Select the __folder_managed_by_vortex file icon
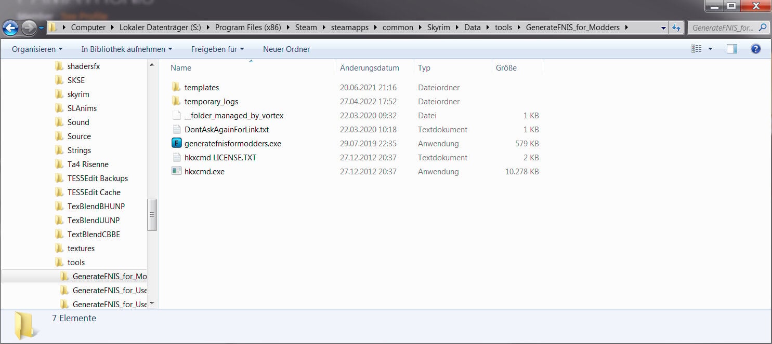 point(176,115)
